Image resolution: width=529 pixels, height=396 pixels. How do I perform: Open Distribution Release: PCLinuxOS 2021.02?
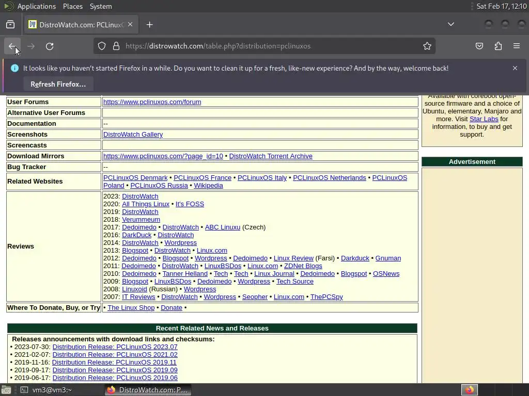pos(115,354)
